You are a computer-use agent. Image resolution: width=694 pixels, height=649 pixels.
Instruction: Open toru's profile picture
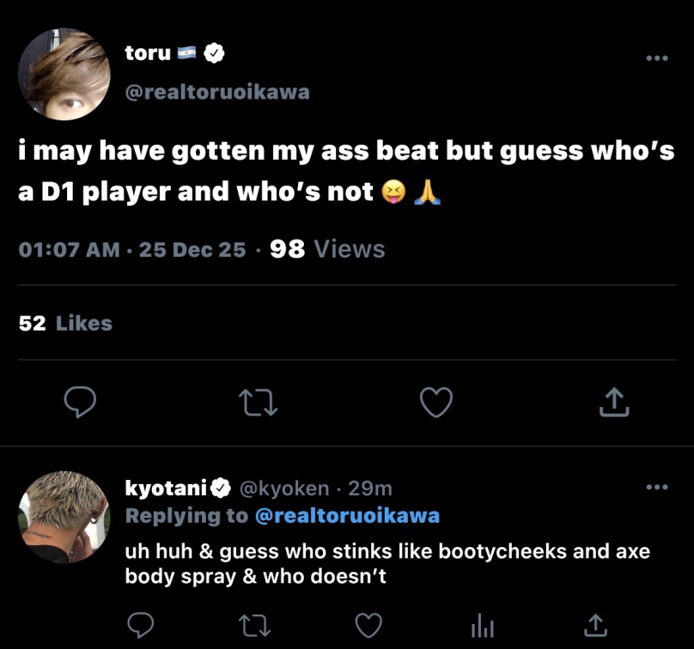[64, 74]
